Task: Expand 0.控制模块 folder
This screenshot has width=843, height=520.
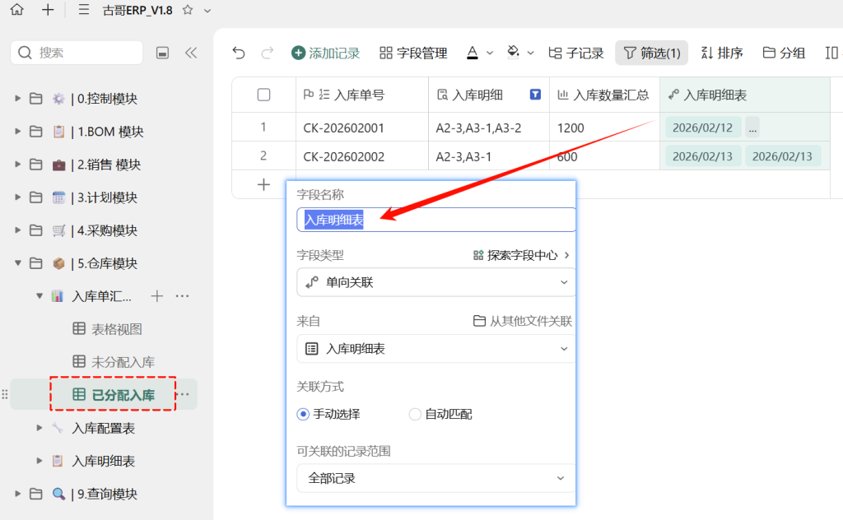Action: [x=18, y=98]
